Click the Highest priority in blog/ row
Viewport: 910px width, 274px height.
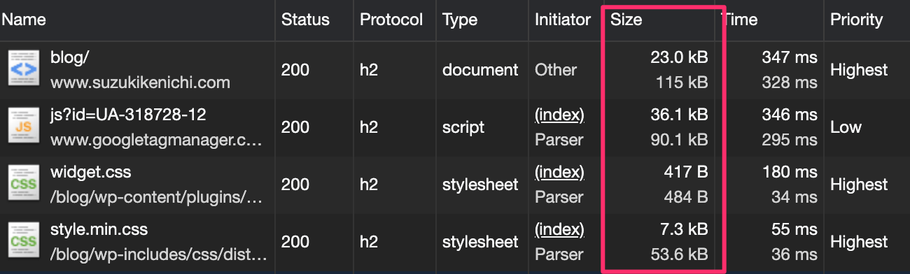tap(859, 70)
